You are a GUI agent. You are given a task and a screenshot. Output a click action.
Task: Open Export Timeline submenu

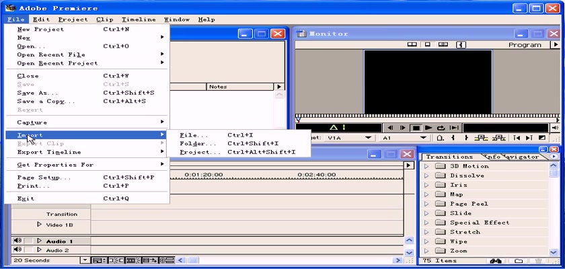tap(87, 152)
